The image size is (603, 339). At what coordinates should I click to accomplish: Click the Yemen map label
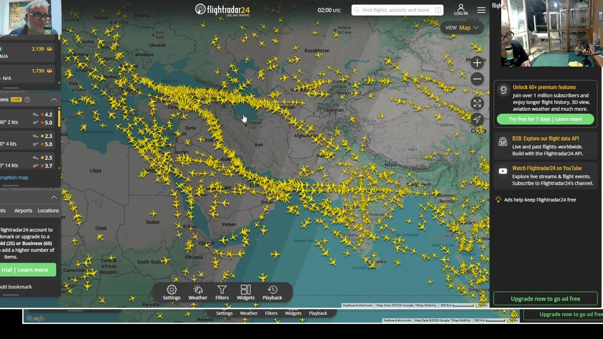(x=229, y=224)
